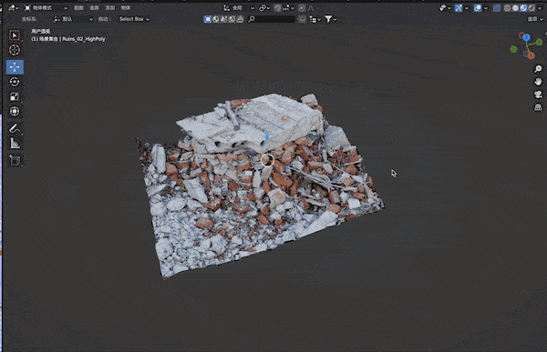
Task: Activate the Scale tool
Action: click(15, 96)
